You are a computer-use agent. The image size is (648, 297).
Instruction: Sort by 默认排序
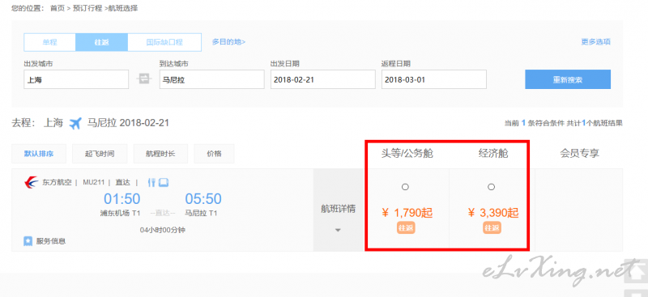[x=39, y=154]
